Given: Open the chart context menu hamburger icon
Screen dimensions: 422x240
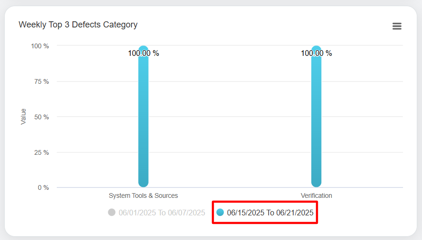Looking at the screenshot, I should (x=397, y=26).
